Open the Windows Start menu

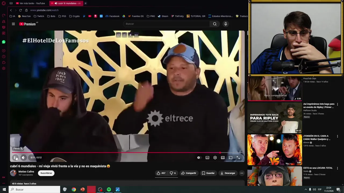pyautogui.click(x=4, y=190)
